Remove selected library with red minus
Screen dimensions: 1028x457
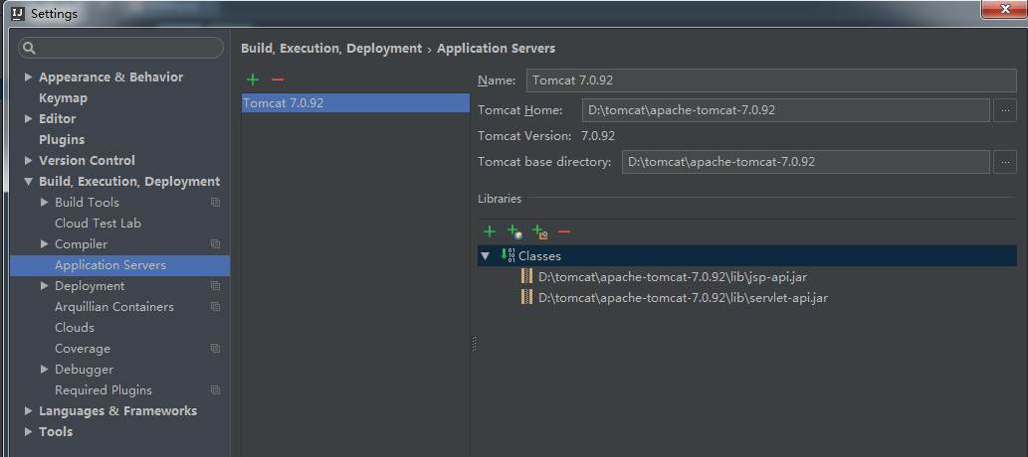click(x=564, y=231)
